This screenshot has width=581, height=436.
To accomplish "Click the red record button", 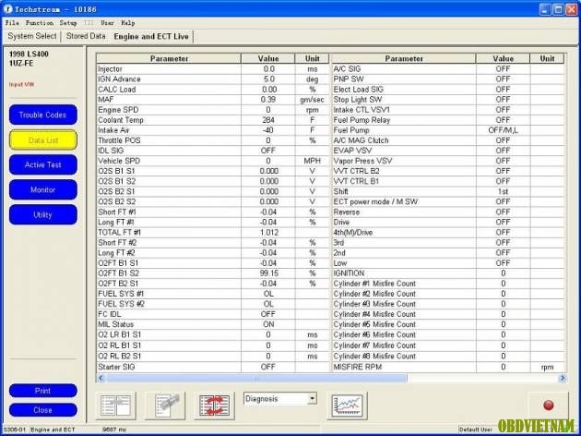I will (549, 406).
